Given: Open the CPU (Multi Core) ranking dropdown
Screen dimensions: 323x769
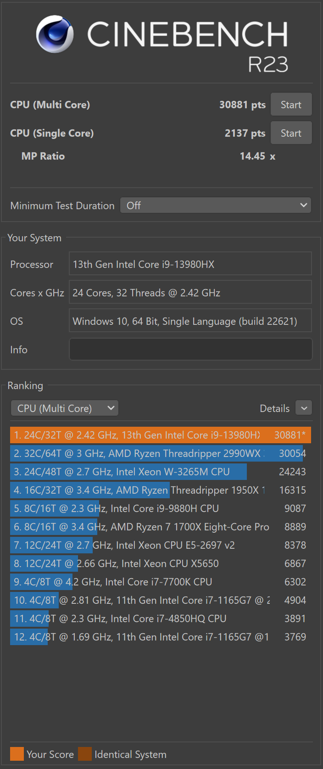Looking at the screenshot, I should (x=65, y=408).
